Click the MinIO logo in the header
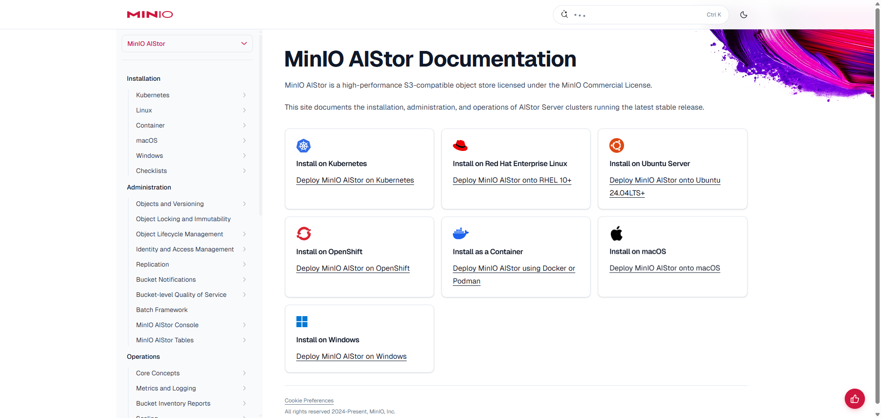881x418 pixels. [150, 15]
